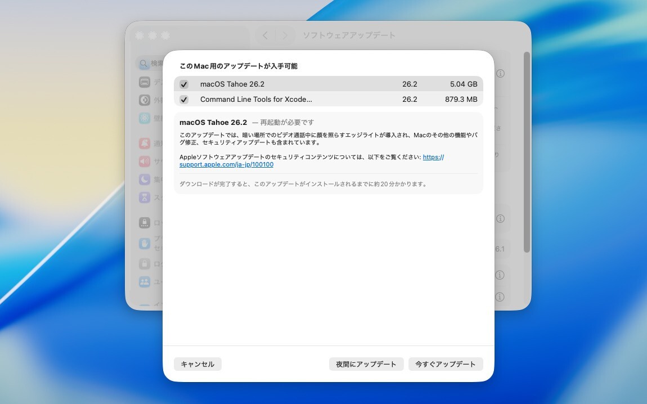The height and width of the screenshot is (404, 647).
Task: Open the Desktop & Dock sidebar icon in Settings
Action: pyautogui.click(x=145, y=82)
